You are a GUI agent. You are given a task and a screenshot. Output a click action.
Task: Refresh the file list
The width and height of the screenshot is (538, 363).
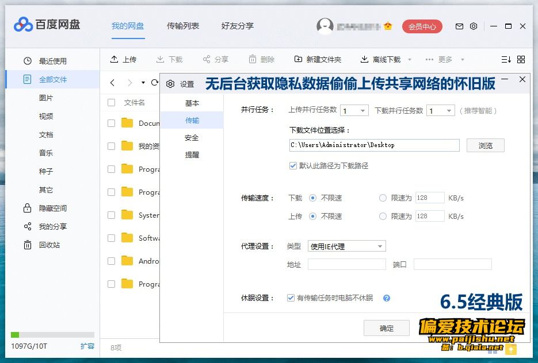(155, 83)
